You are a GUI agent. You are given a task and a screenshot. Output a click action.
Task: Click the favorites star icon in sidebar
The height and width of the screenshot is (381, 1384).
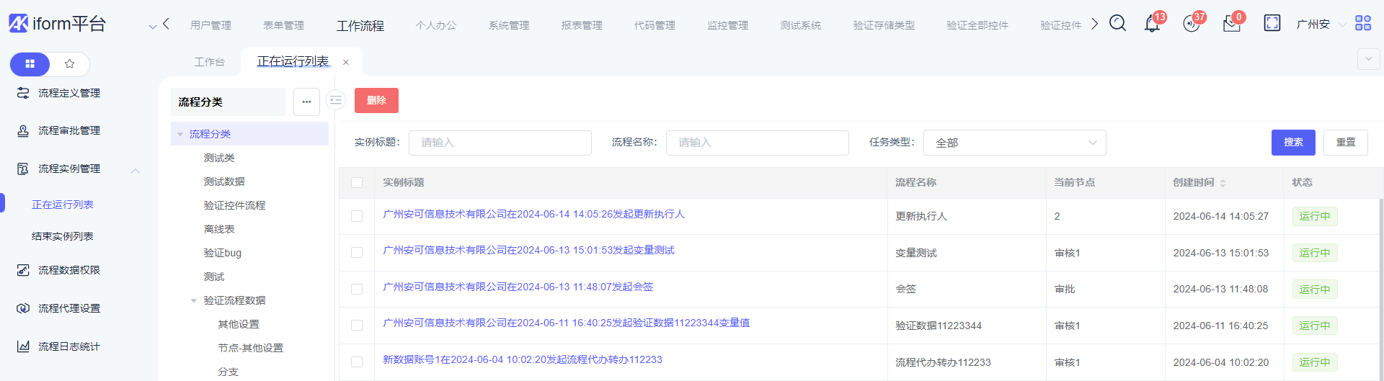click(x=70, y=64)
